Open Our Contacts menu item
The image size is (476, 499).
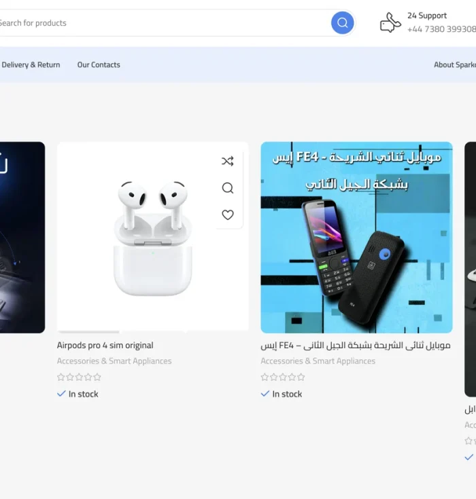pos(99,64)
